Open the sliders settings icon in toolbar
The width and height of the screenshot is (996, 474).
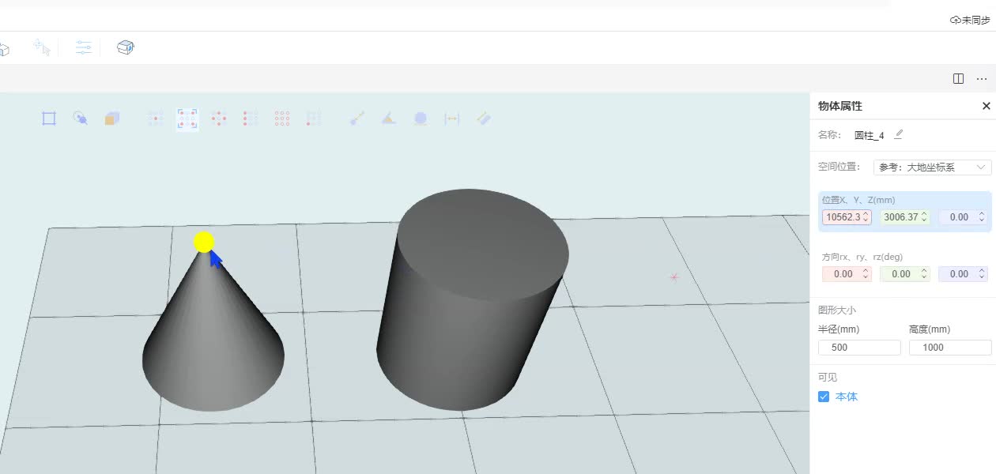84,47
